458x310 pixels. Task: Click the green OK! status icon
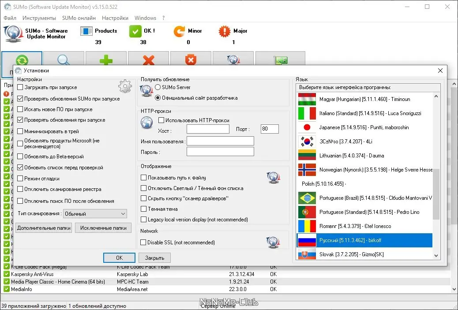click(x=135, y=31)
